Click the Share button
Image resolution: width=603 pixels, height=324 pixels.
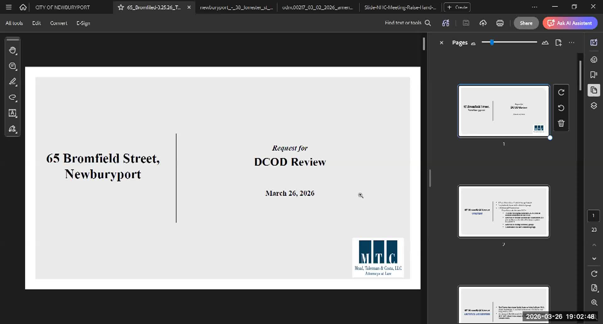pos(526,23)
